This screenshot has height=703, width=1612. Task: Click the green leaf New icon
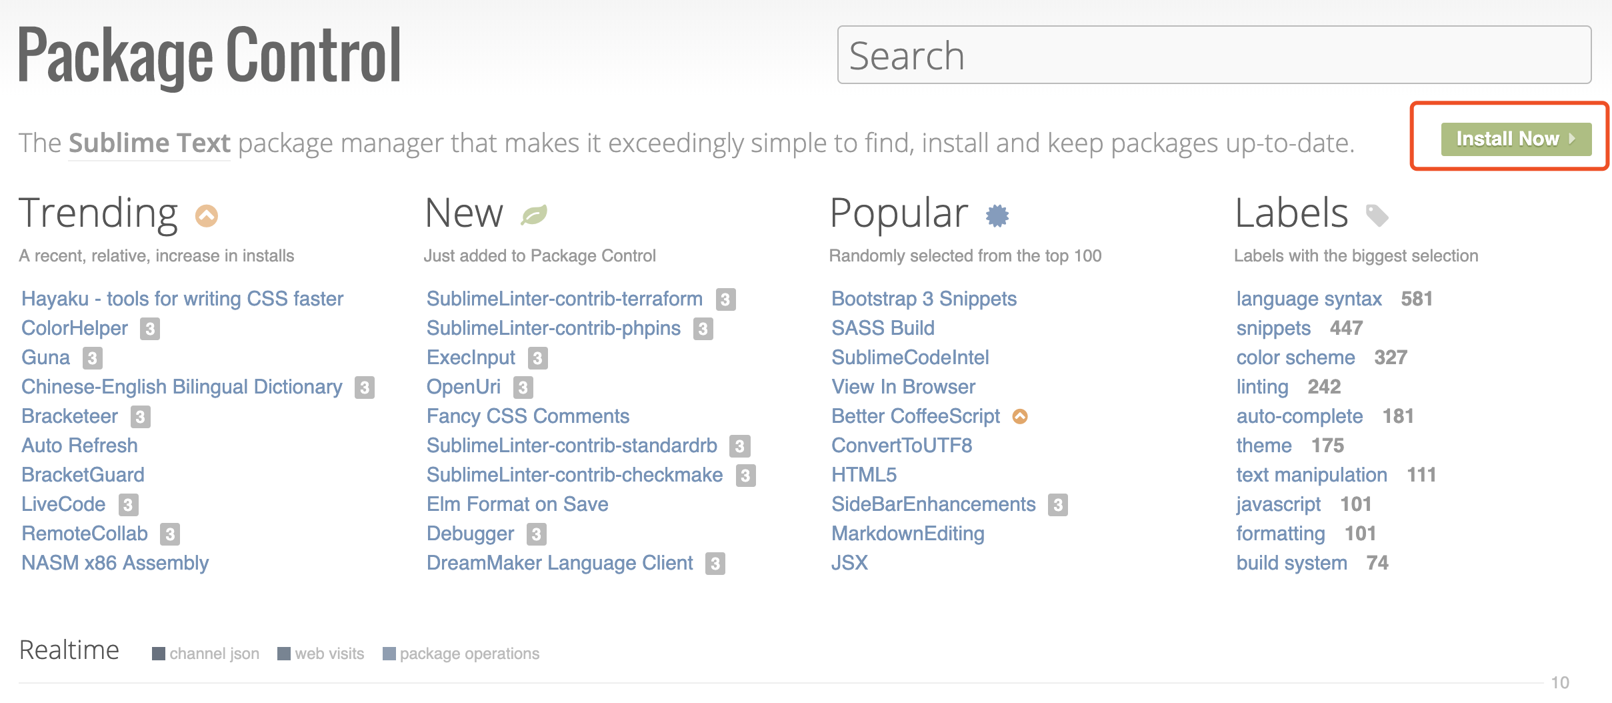(x=534, y=215)
